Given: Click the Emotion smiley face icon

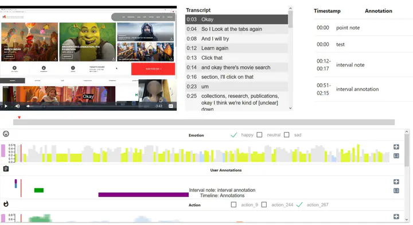Looking at the screenshot, I should click(x=6, y=134).
